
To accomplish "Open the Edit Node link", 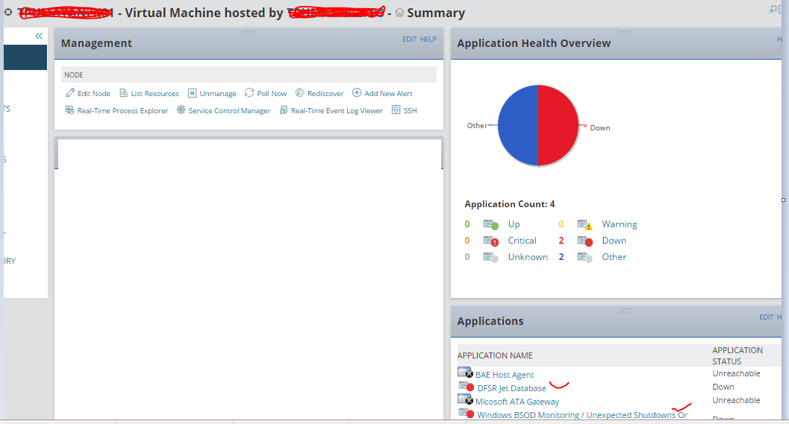I will (93, 93).
